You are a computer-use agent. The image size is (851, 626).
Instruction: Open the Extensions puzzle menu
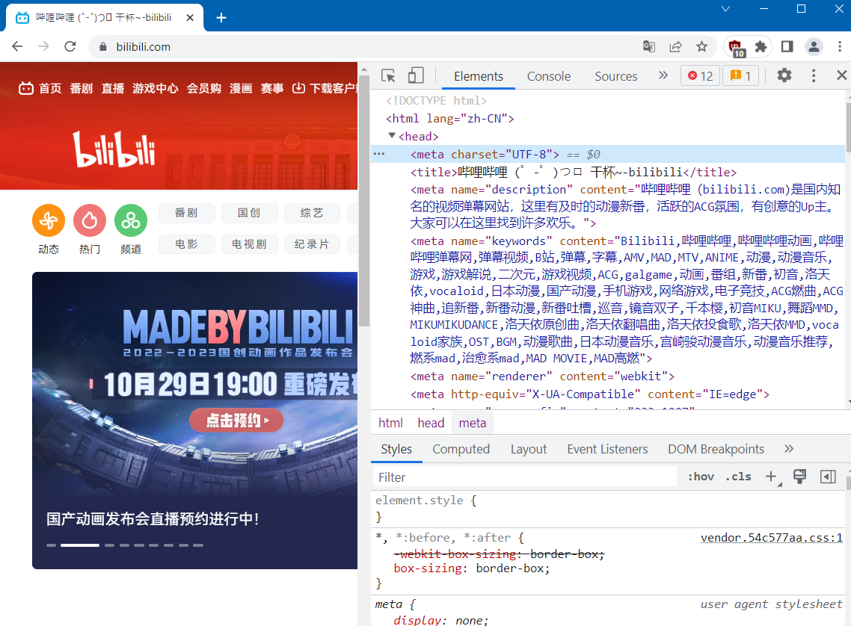pyautogui.click(x=761, y=46)
